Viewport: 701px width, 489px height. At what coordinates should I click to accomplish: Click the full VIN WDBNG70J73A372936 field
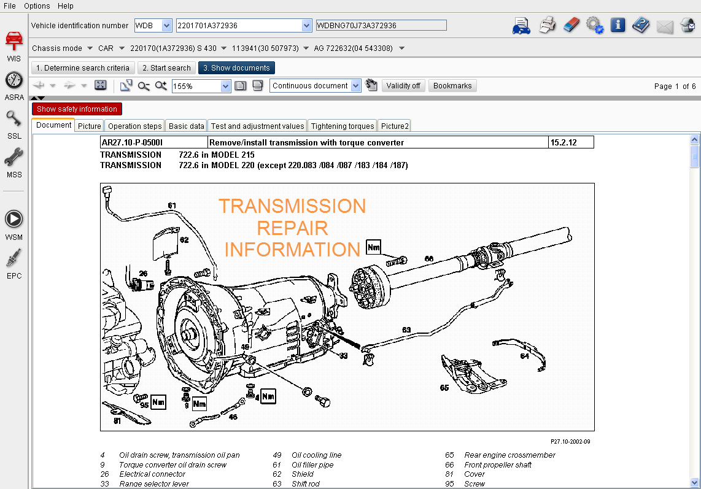click(381, 26)
